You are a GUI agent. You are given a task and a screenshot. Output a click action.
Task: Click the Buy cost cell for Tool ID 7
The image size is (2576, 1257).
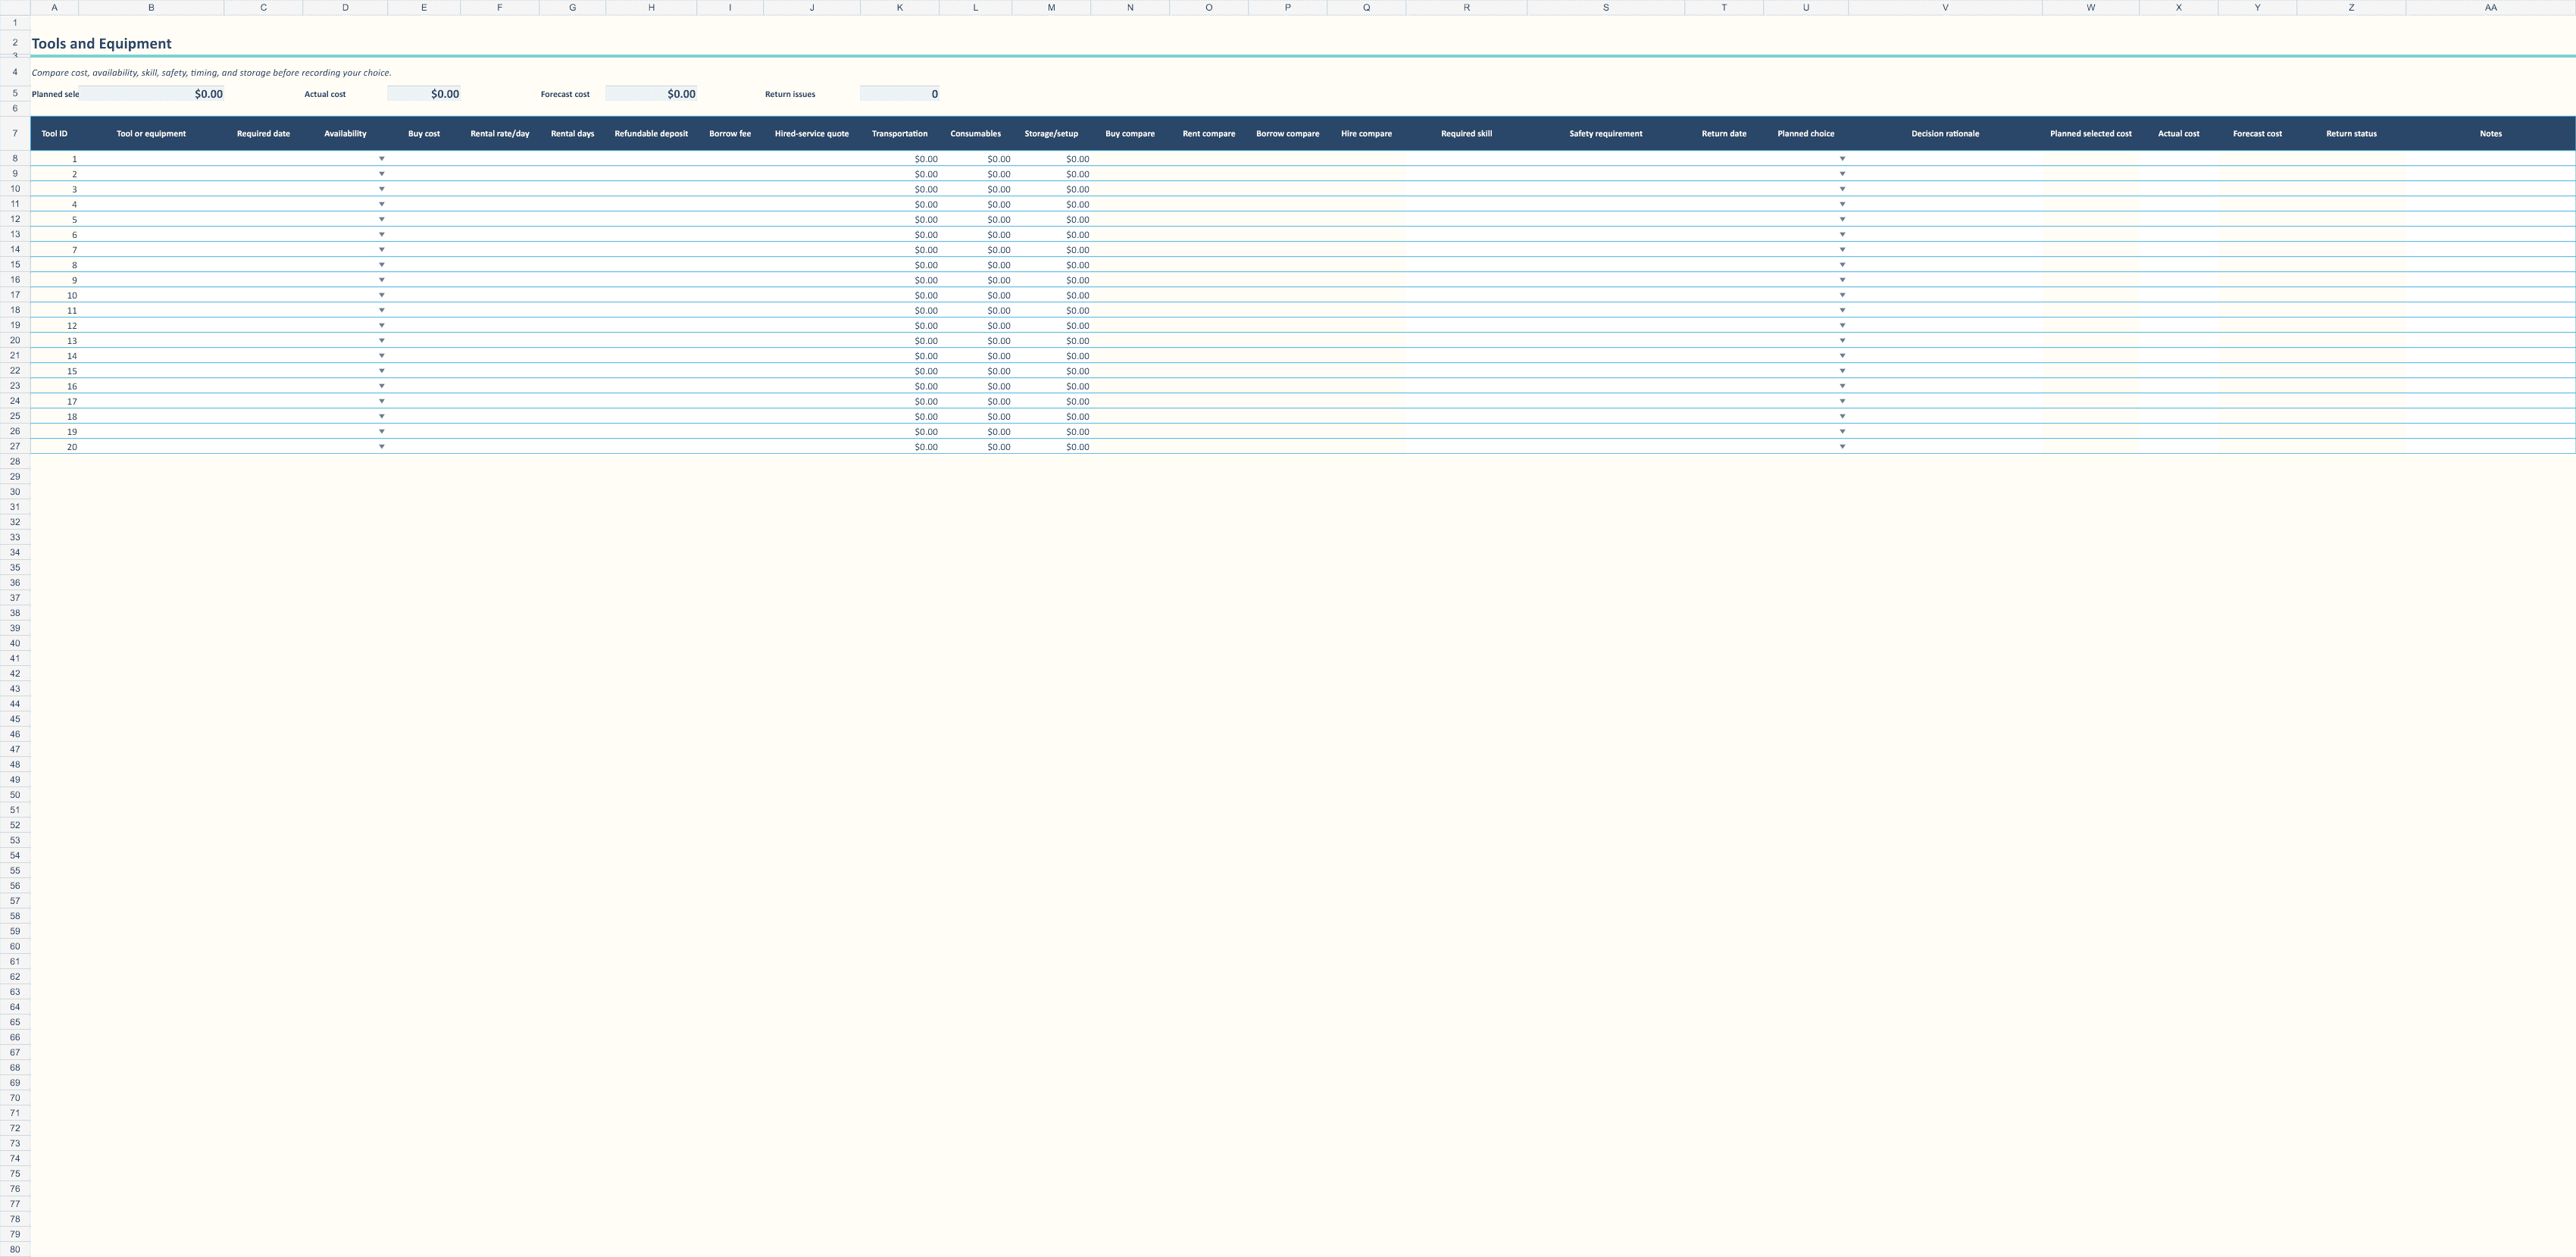[x=424, y=250]
